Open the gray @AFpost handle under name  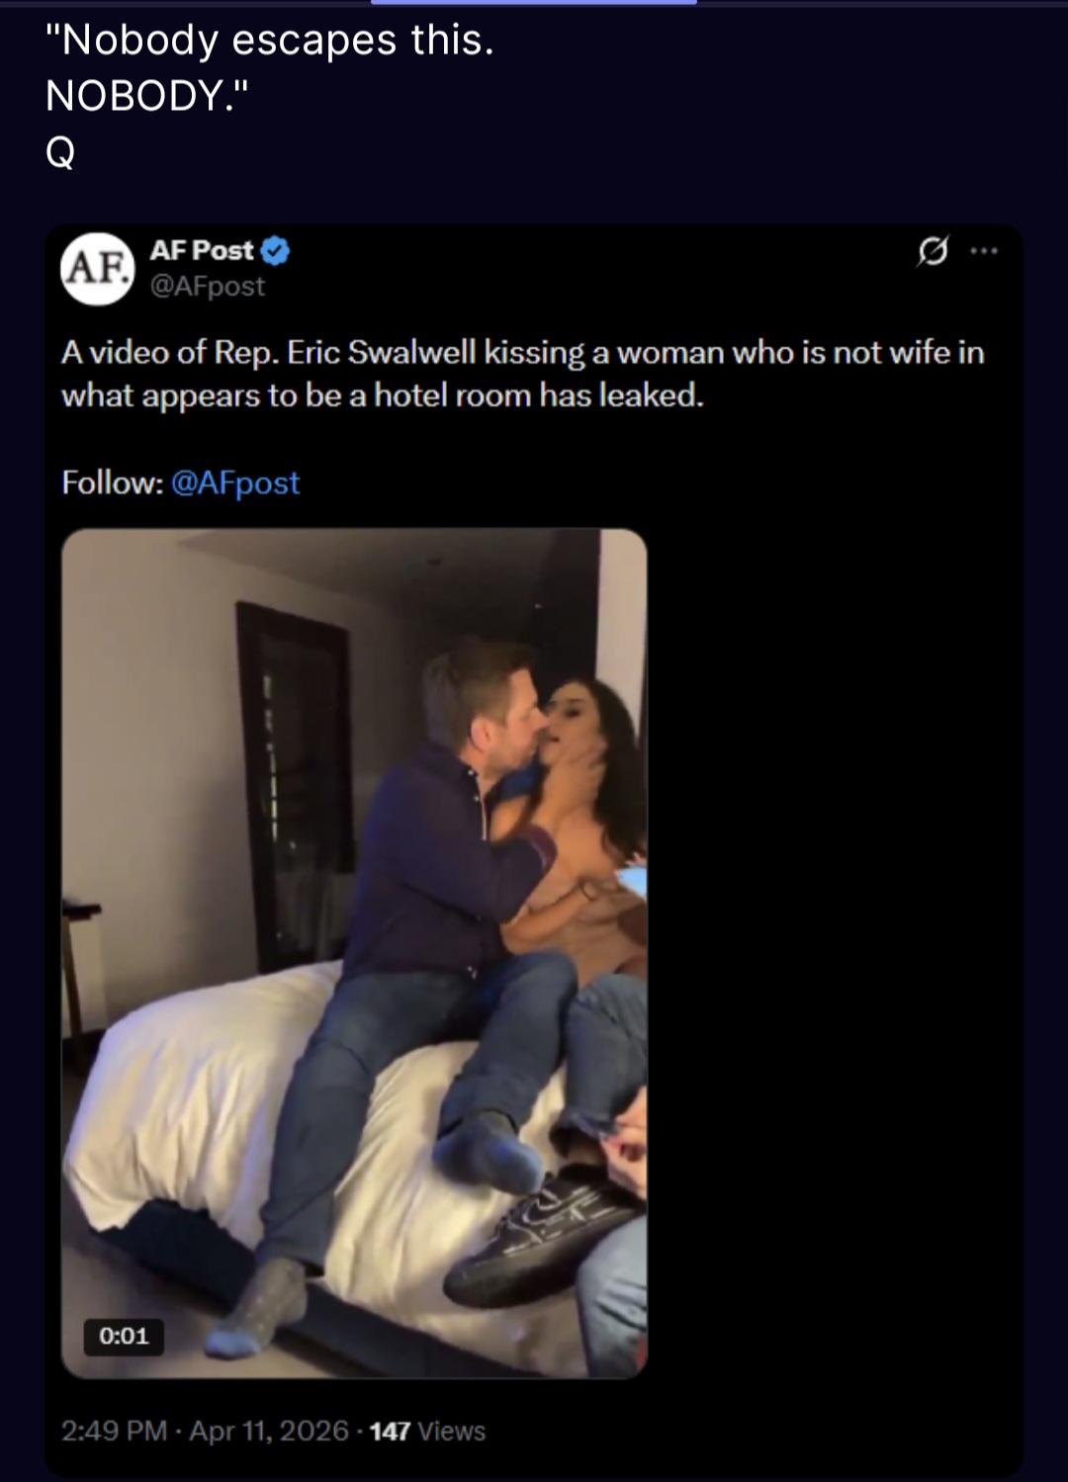pos(208,287)
